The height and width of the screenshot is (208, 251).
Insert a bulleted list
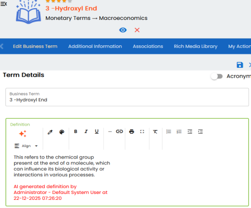168,131
